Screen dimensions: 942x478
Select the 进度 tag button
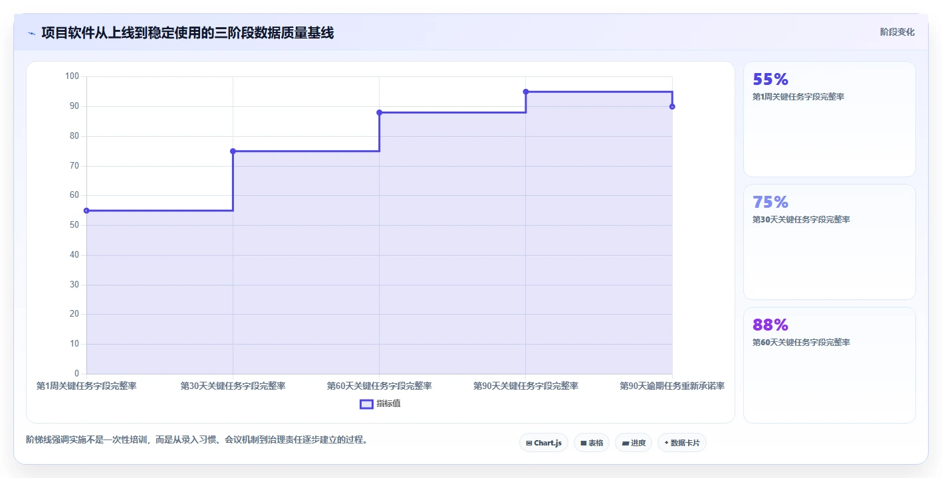[634, 443]
